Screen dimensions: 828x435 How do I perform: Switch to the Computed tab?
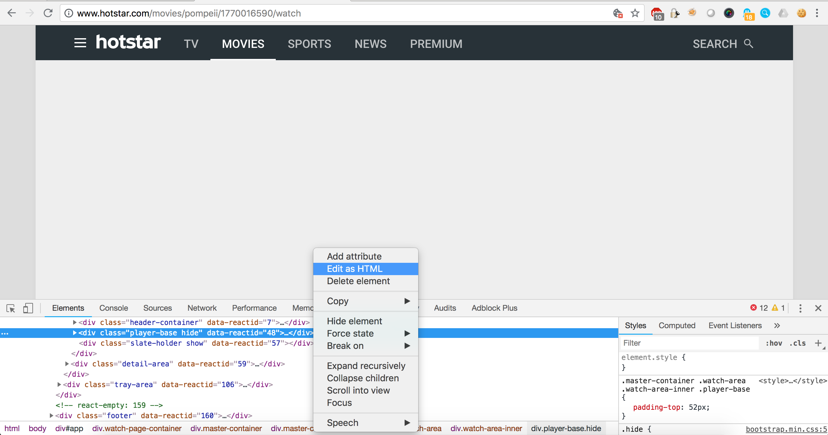[x=677, y=326]
